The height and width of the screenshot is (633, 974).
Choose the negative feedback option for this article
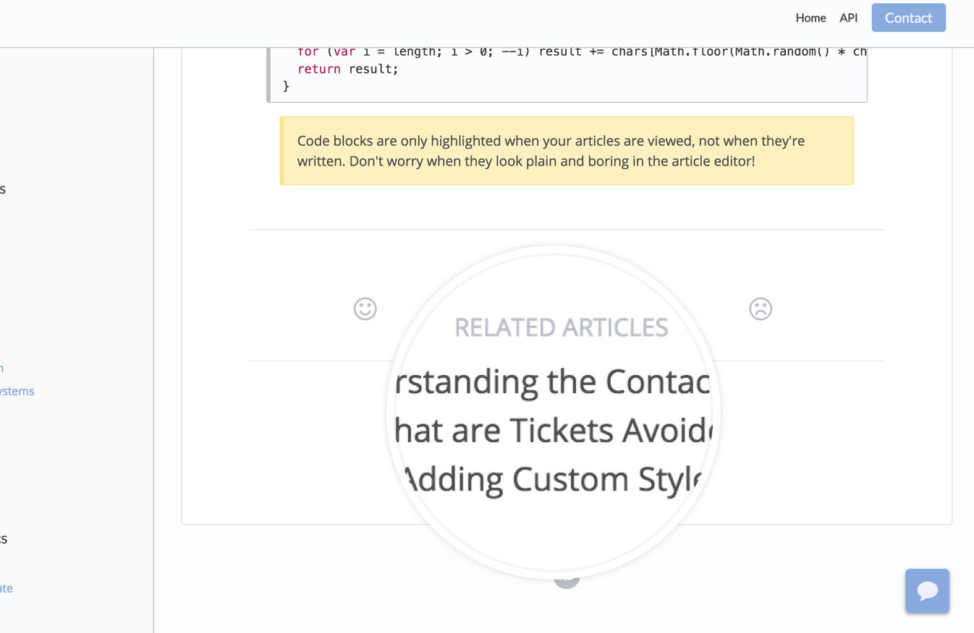(760, 309)
